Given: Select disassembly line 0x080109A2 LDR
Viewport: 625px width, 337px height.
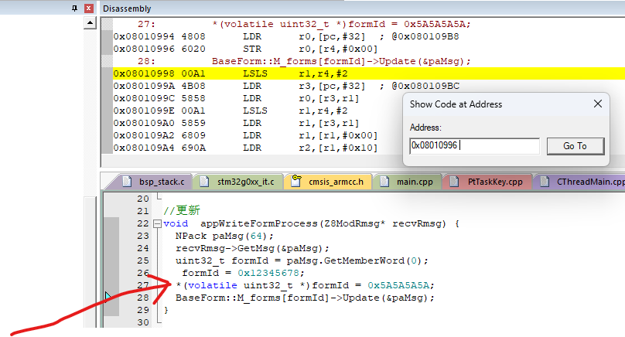Looking at the screenshot, I should coord(245,135).
